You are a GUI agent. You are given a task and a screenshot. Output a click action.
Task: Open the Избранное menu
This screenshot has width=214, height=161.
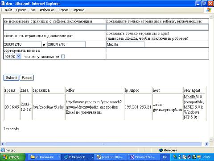coord(47,10)
